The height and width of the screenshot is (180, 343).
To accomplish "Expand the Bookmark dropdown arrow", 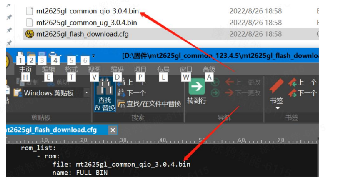I will [x=278, y=108].
